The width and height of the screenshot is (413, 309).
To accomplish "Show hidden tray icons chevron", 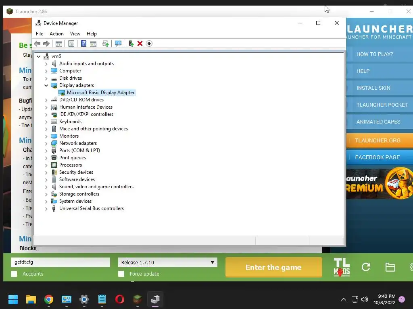I will [344, 299].
